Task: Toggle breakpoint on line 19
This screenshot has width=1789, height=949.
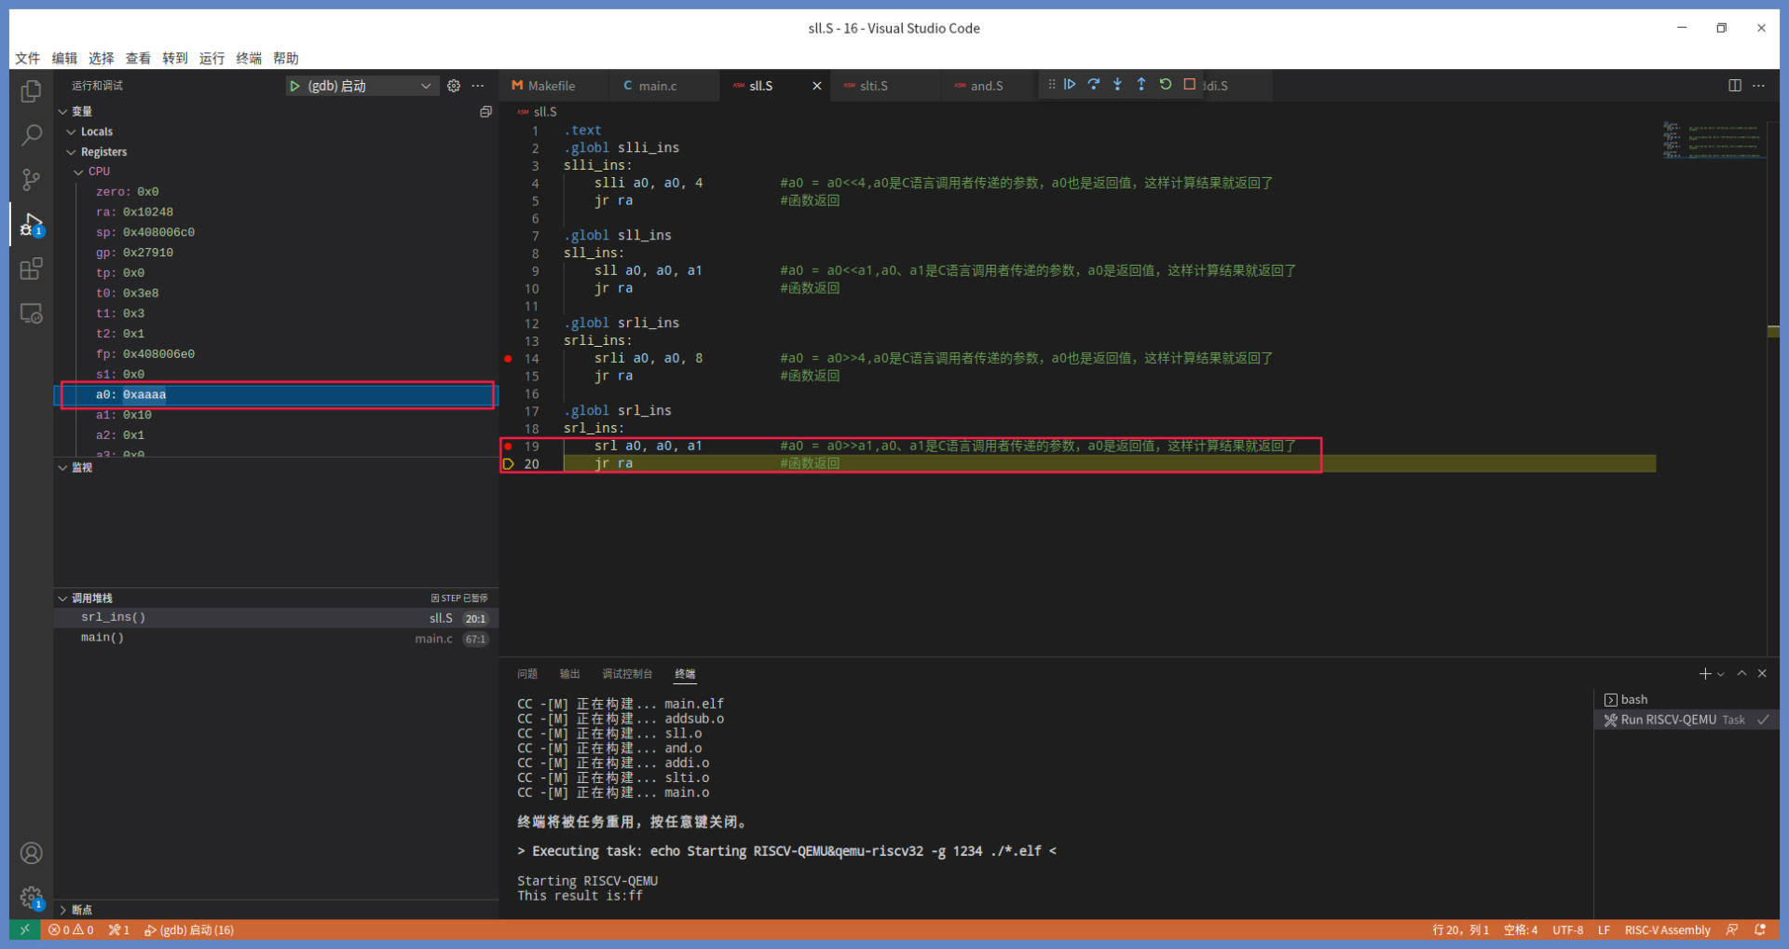Action: 508,447
